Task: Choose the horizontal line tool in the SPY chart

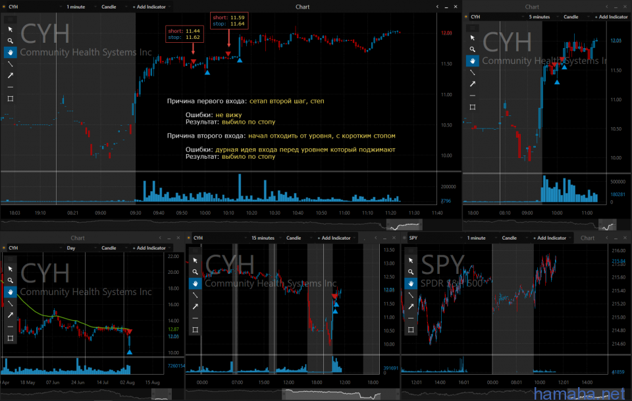Action: point(411,319)
